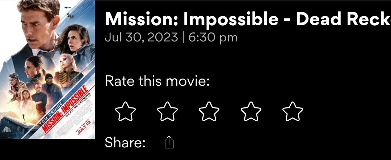Viewport: 391px width, 160px height.
Task: Rate the movie one star
Action: click(x=125, y=111)
